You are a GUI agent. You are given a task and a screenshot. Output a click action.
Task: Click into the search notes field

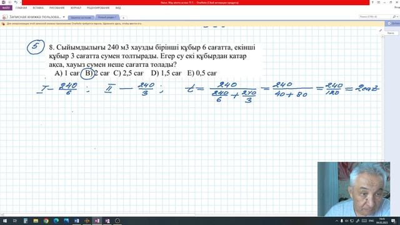tap(375, 17)
